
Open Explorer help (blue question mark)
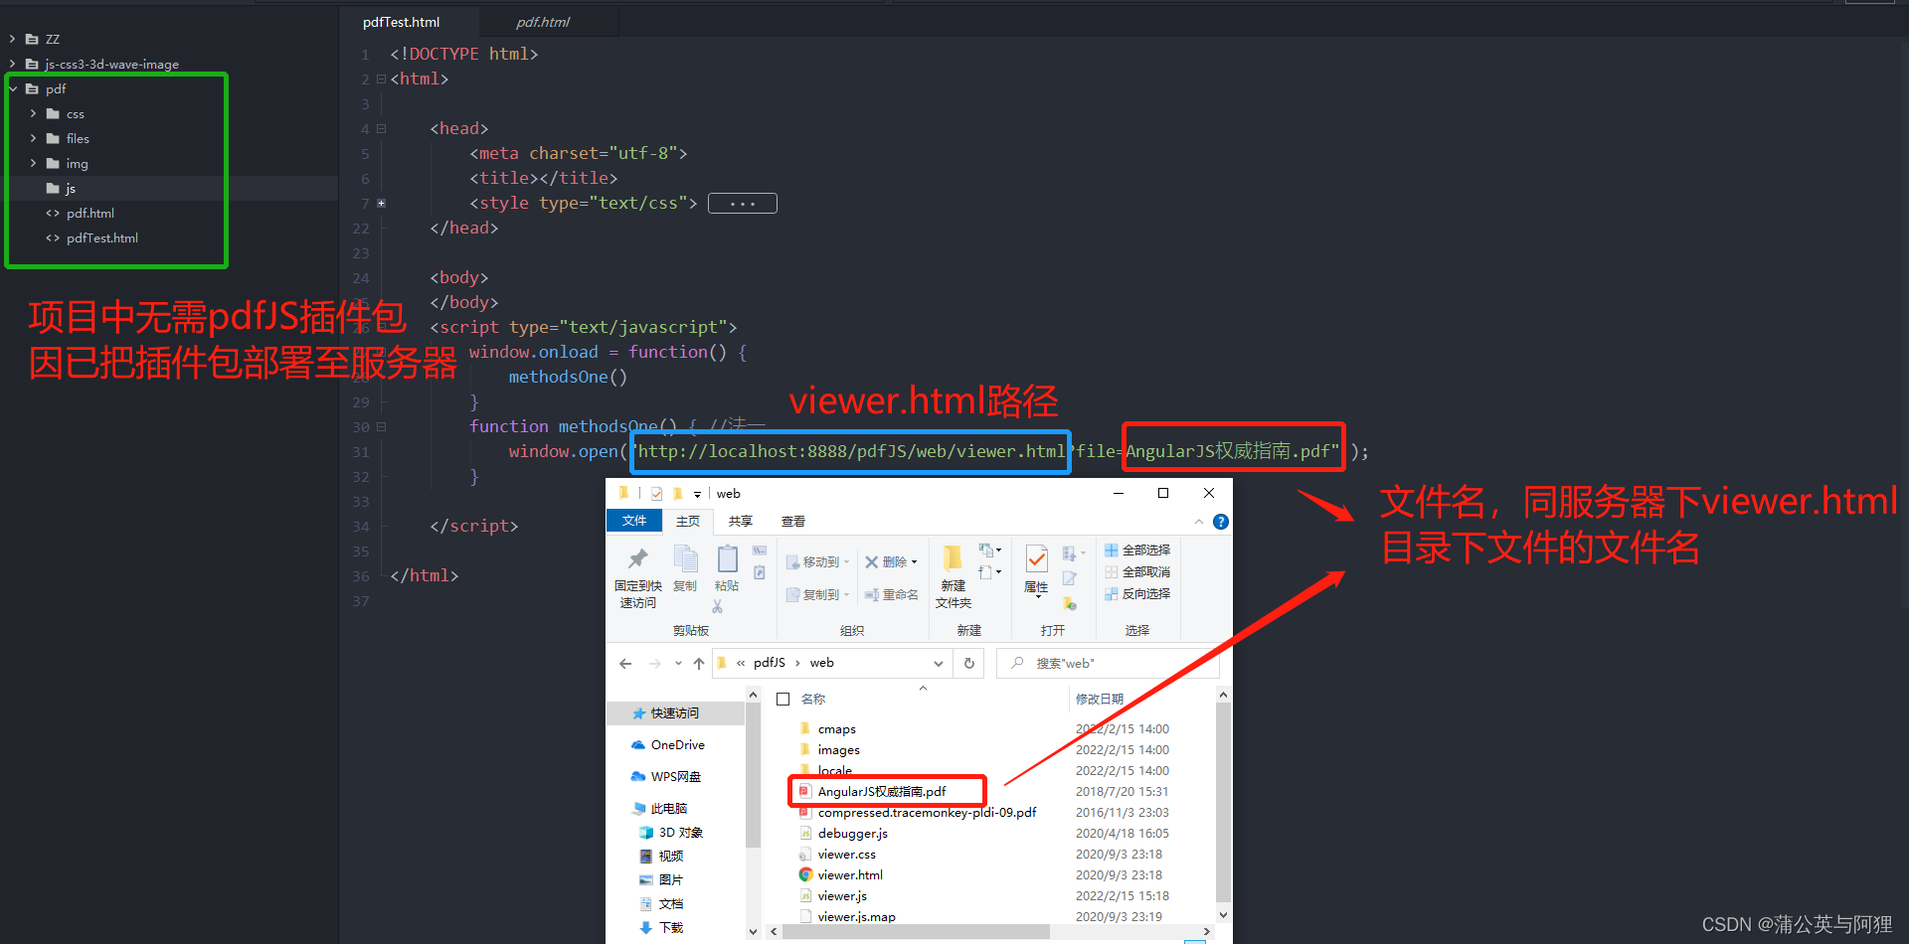[1221, 522]
